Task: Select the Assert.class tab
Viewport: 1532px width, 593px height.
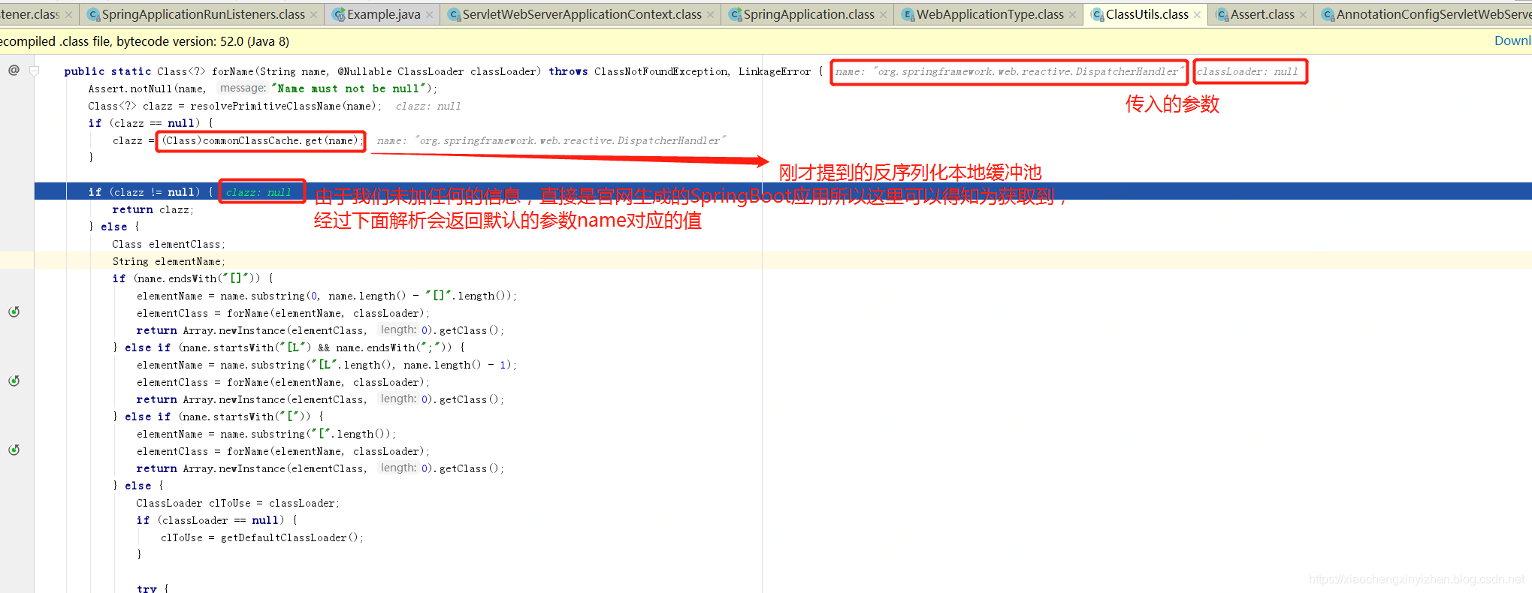Action: pos(1262,14)
